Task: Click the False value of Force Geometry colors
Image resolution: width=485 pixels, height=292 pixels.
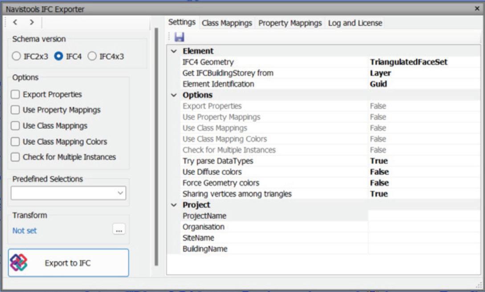Action: click(x=379, y=183)
